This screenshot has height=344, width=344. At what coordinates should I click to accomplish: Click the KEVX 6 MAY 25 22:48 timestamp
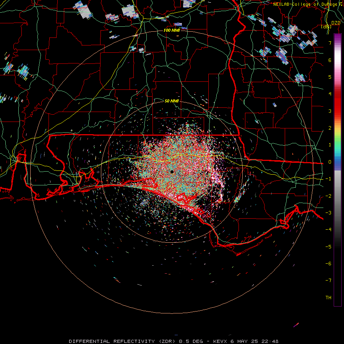tap(246, 341)
